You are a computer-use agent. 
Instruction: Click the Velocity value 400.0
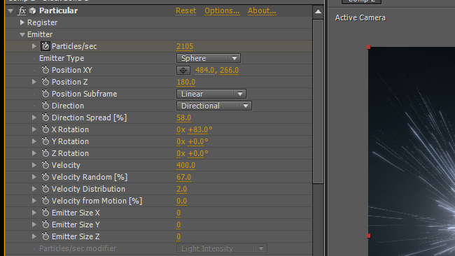185,165
